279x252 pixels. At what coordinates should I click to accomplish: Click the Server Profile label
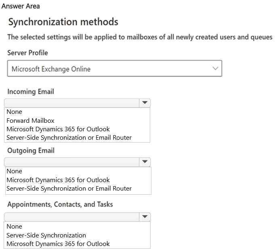(x=27, y=52)
